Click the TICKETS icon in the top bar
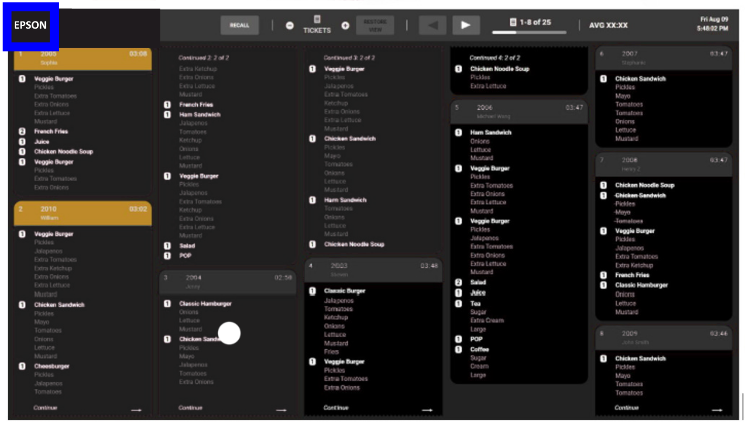This screenshot has width=752, height=428. [317, 19]
